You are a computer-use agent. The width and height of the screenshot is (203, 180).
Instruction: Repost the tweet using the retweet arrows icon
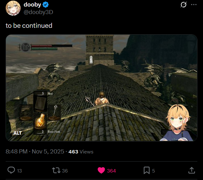pyautogui.click(x=56, y=170)
